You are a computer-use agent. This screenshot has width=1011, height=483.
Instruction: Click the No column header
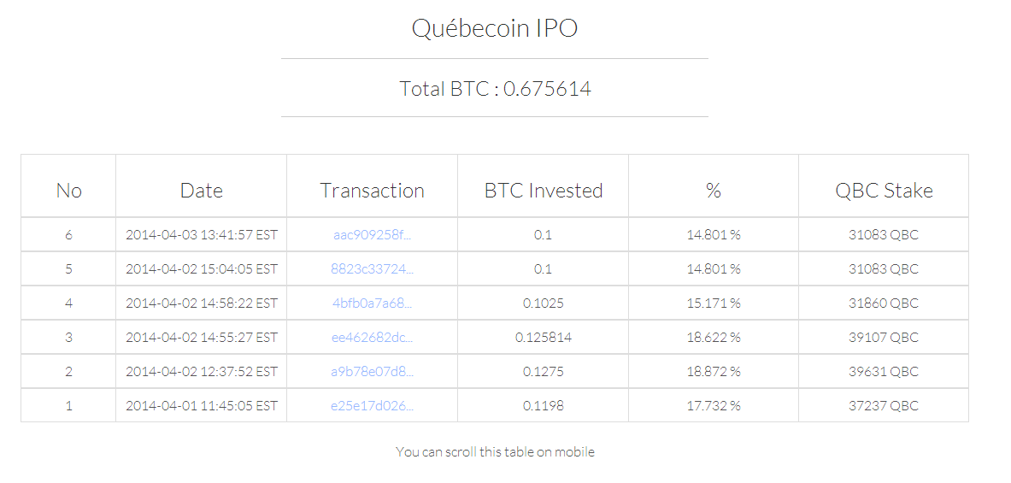(69, 191)
